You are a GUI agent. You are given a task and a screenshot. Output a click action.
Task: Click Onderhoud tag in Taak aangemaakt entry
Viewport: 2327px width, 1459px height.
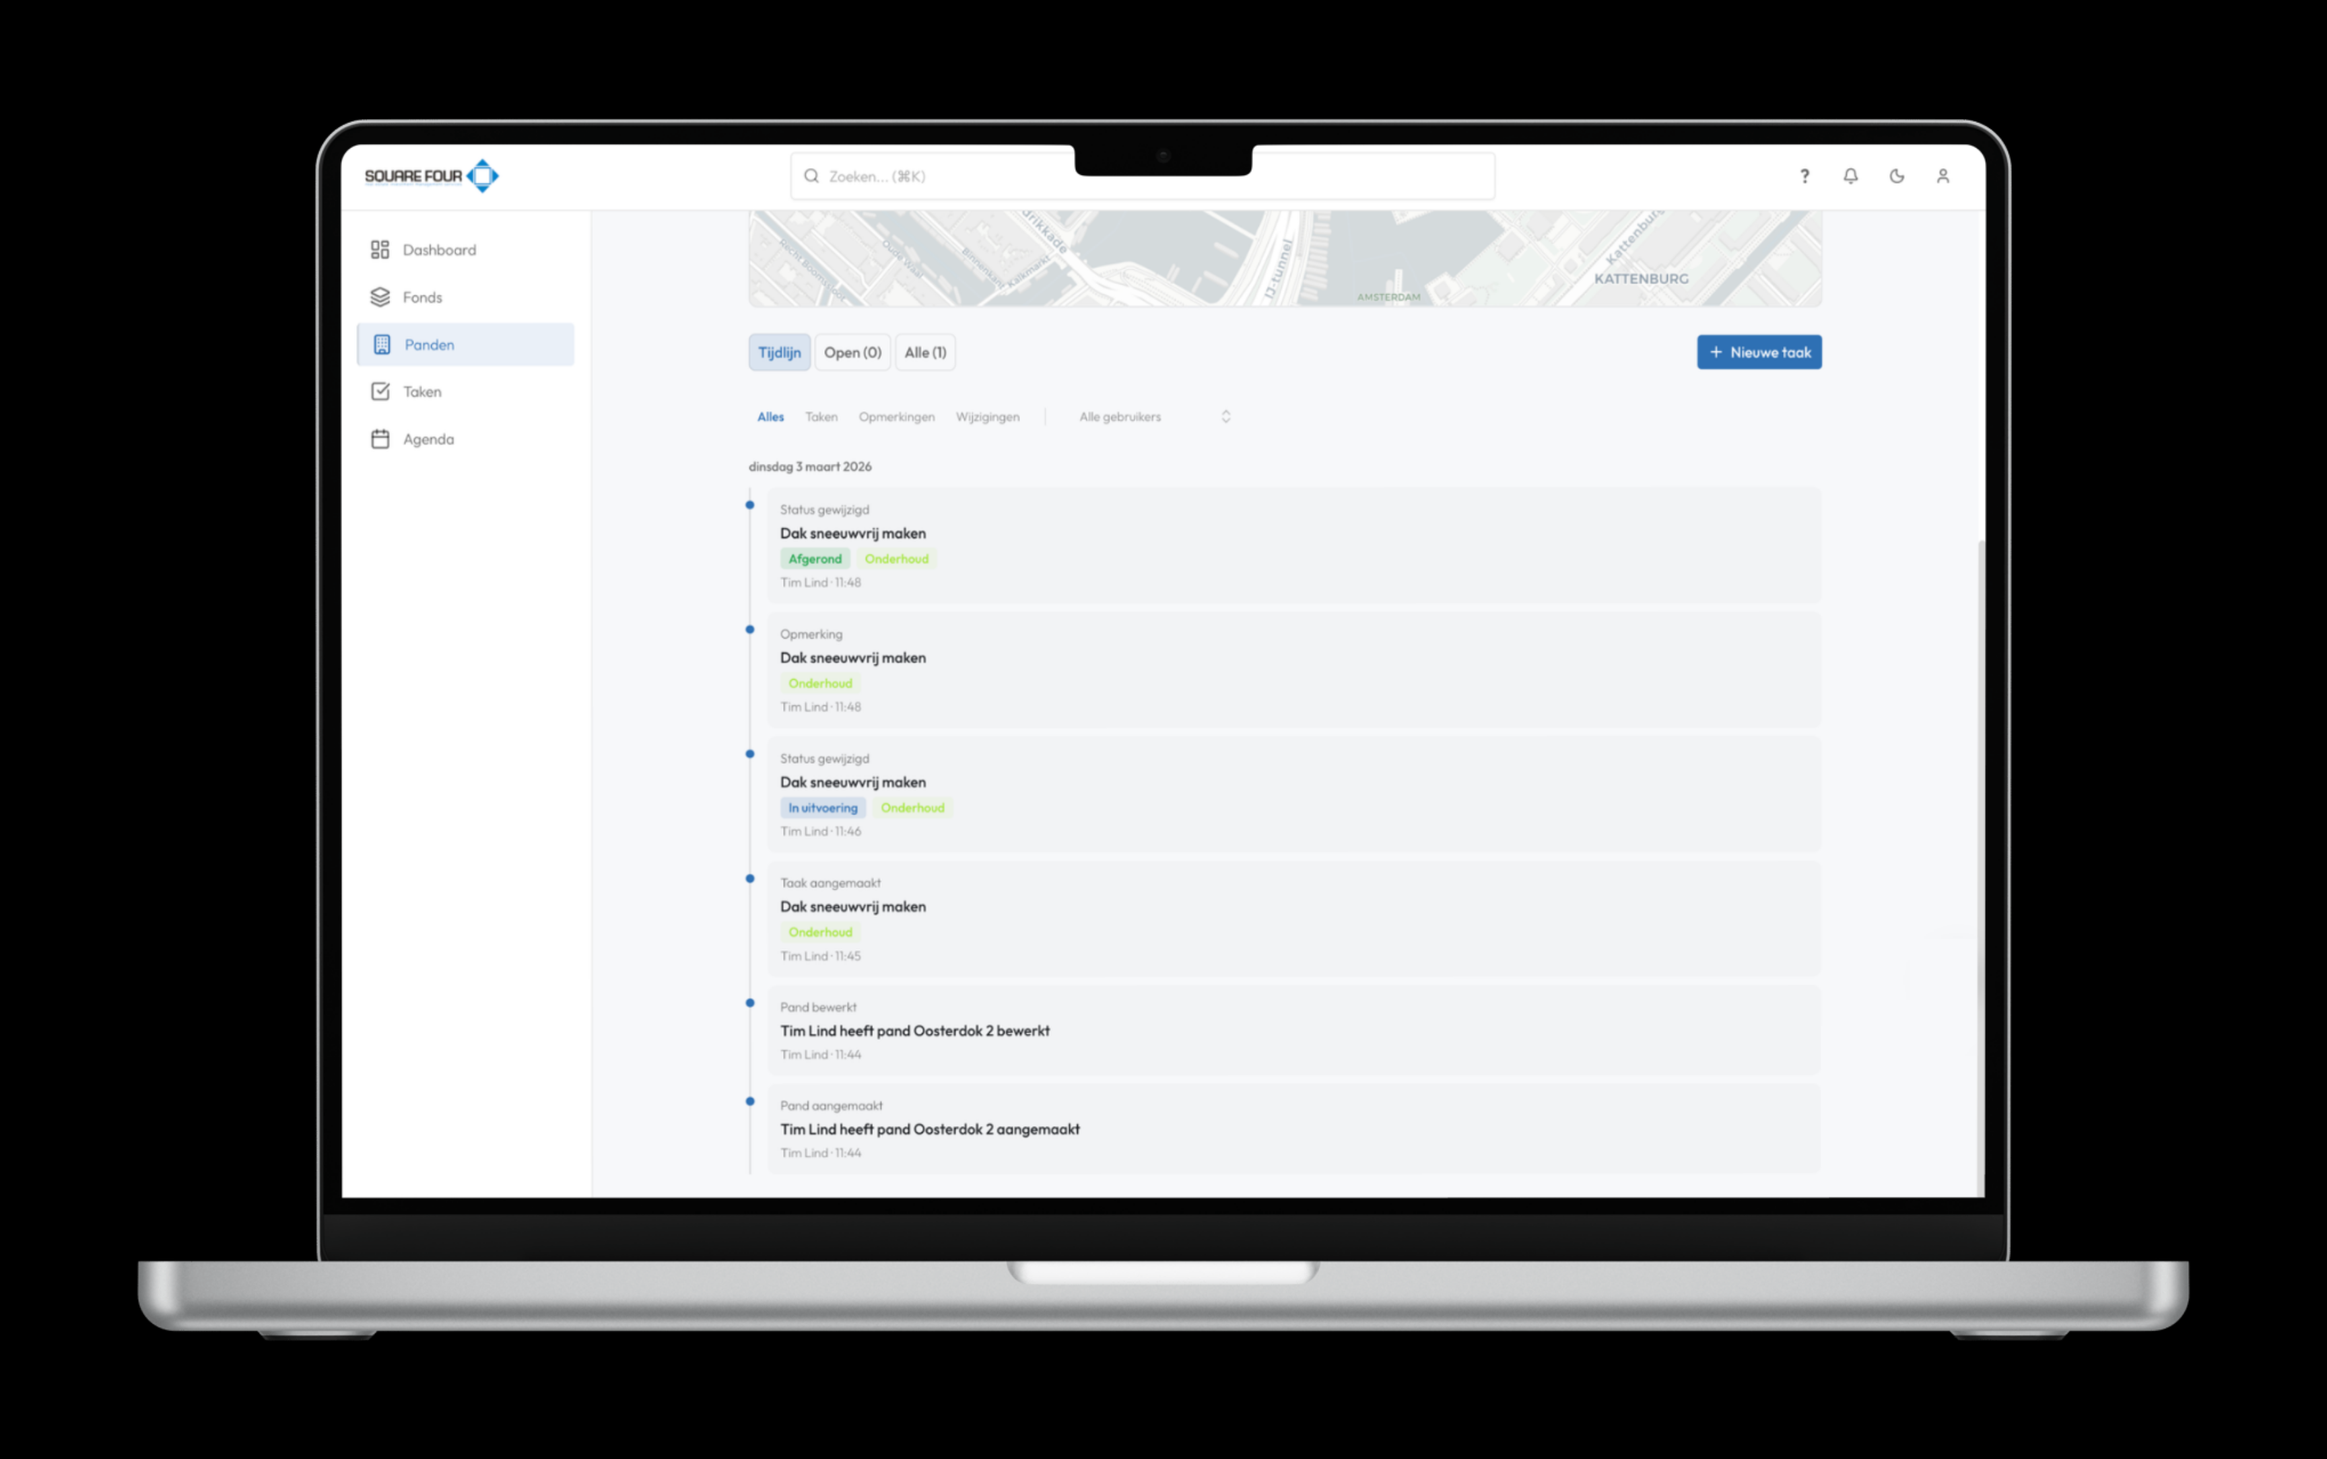point(819,932)
